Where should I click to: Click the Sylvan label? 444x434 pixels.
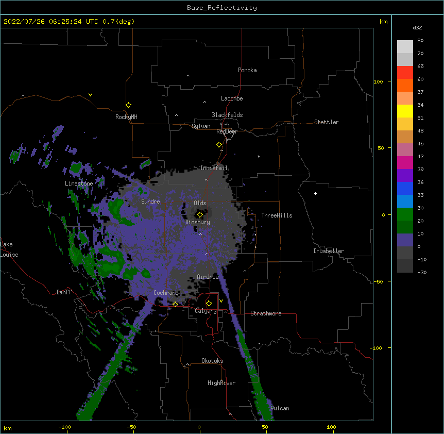(x=201, y=126)
